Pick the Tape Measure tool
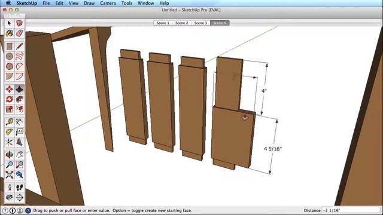Image resolution: width=383 pixels, height=215 pixels. (10, 122)
